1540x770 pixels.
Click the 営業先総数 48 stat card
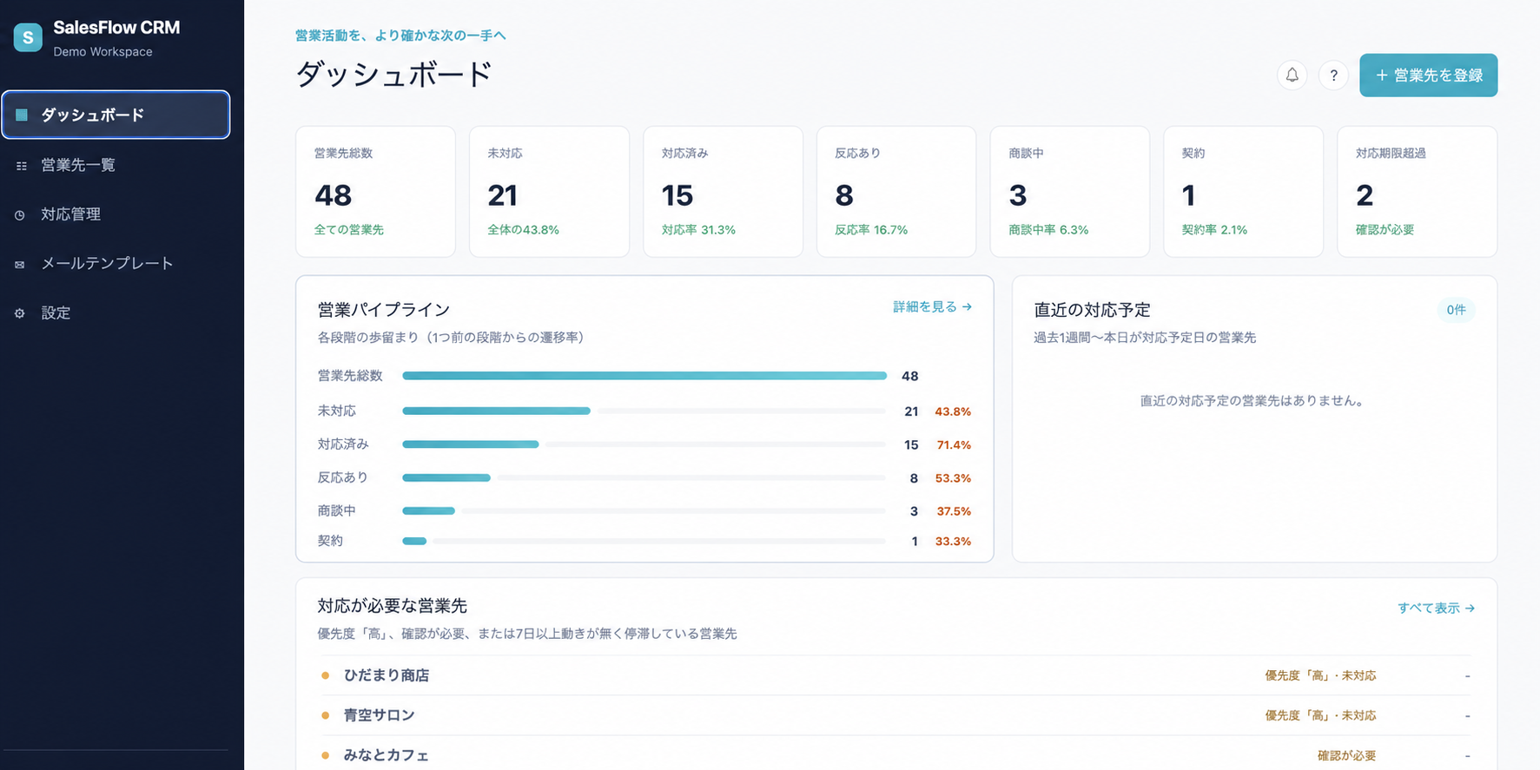pos(375,192)
